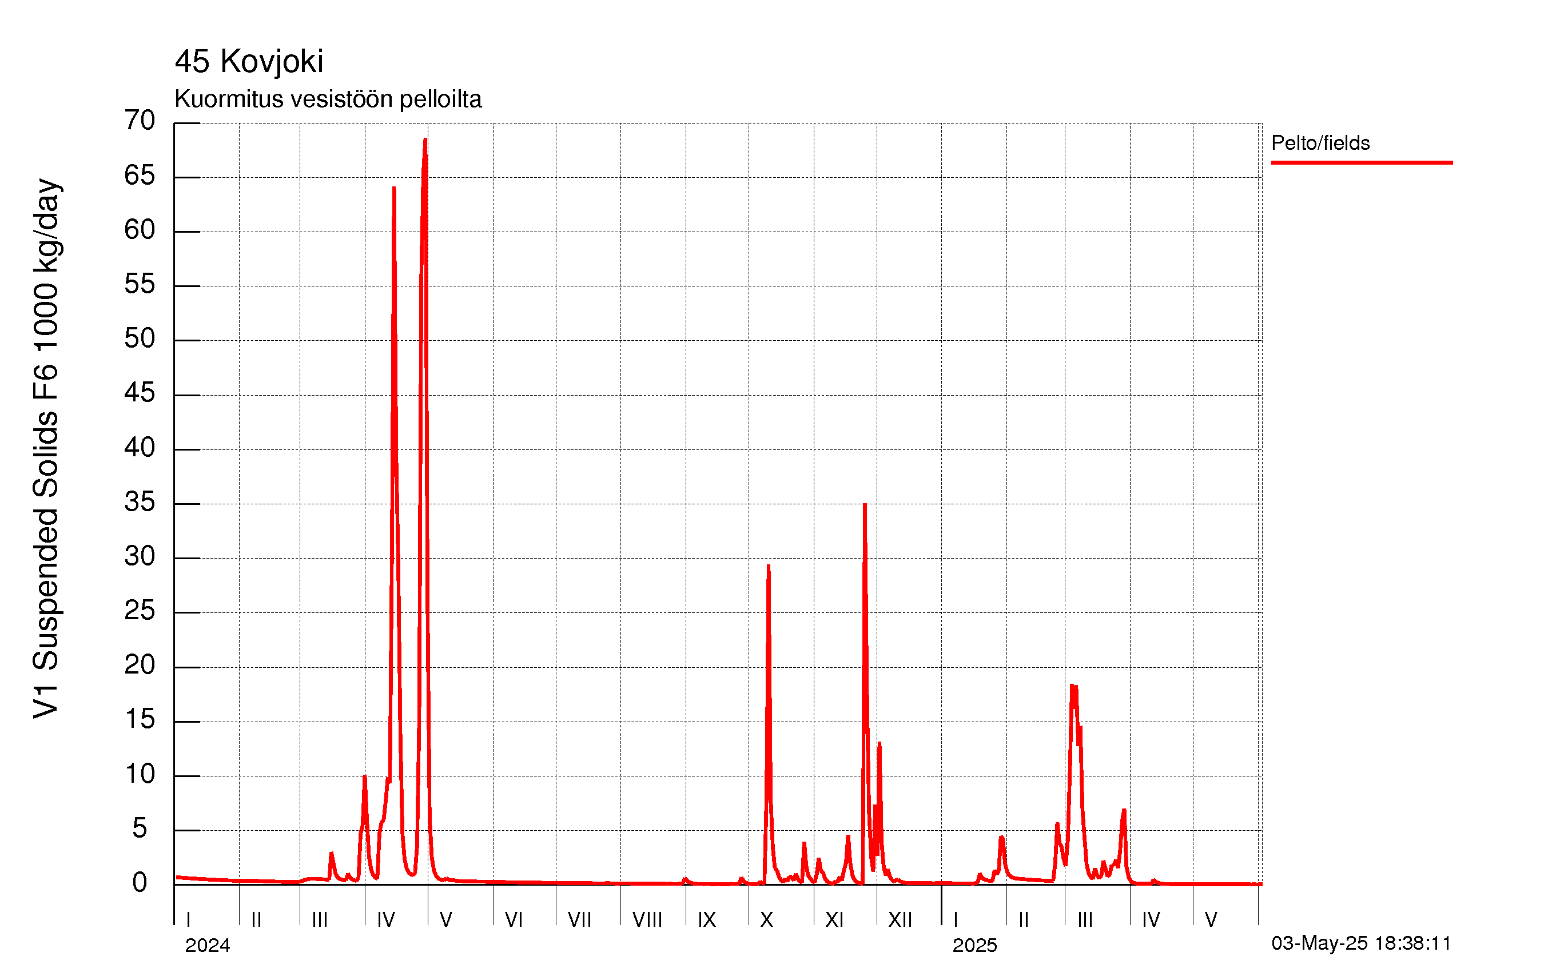Click the chart title "45 Kovjoki"

[249, 62]
